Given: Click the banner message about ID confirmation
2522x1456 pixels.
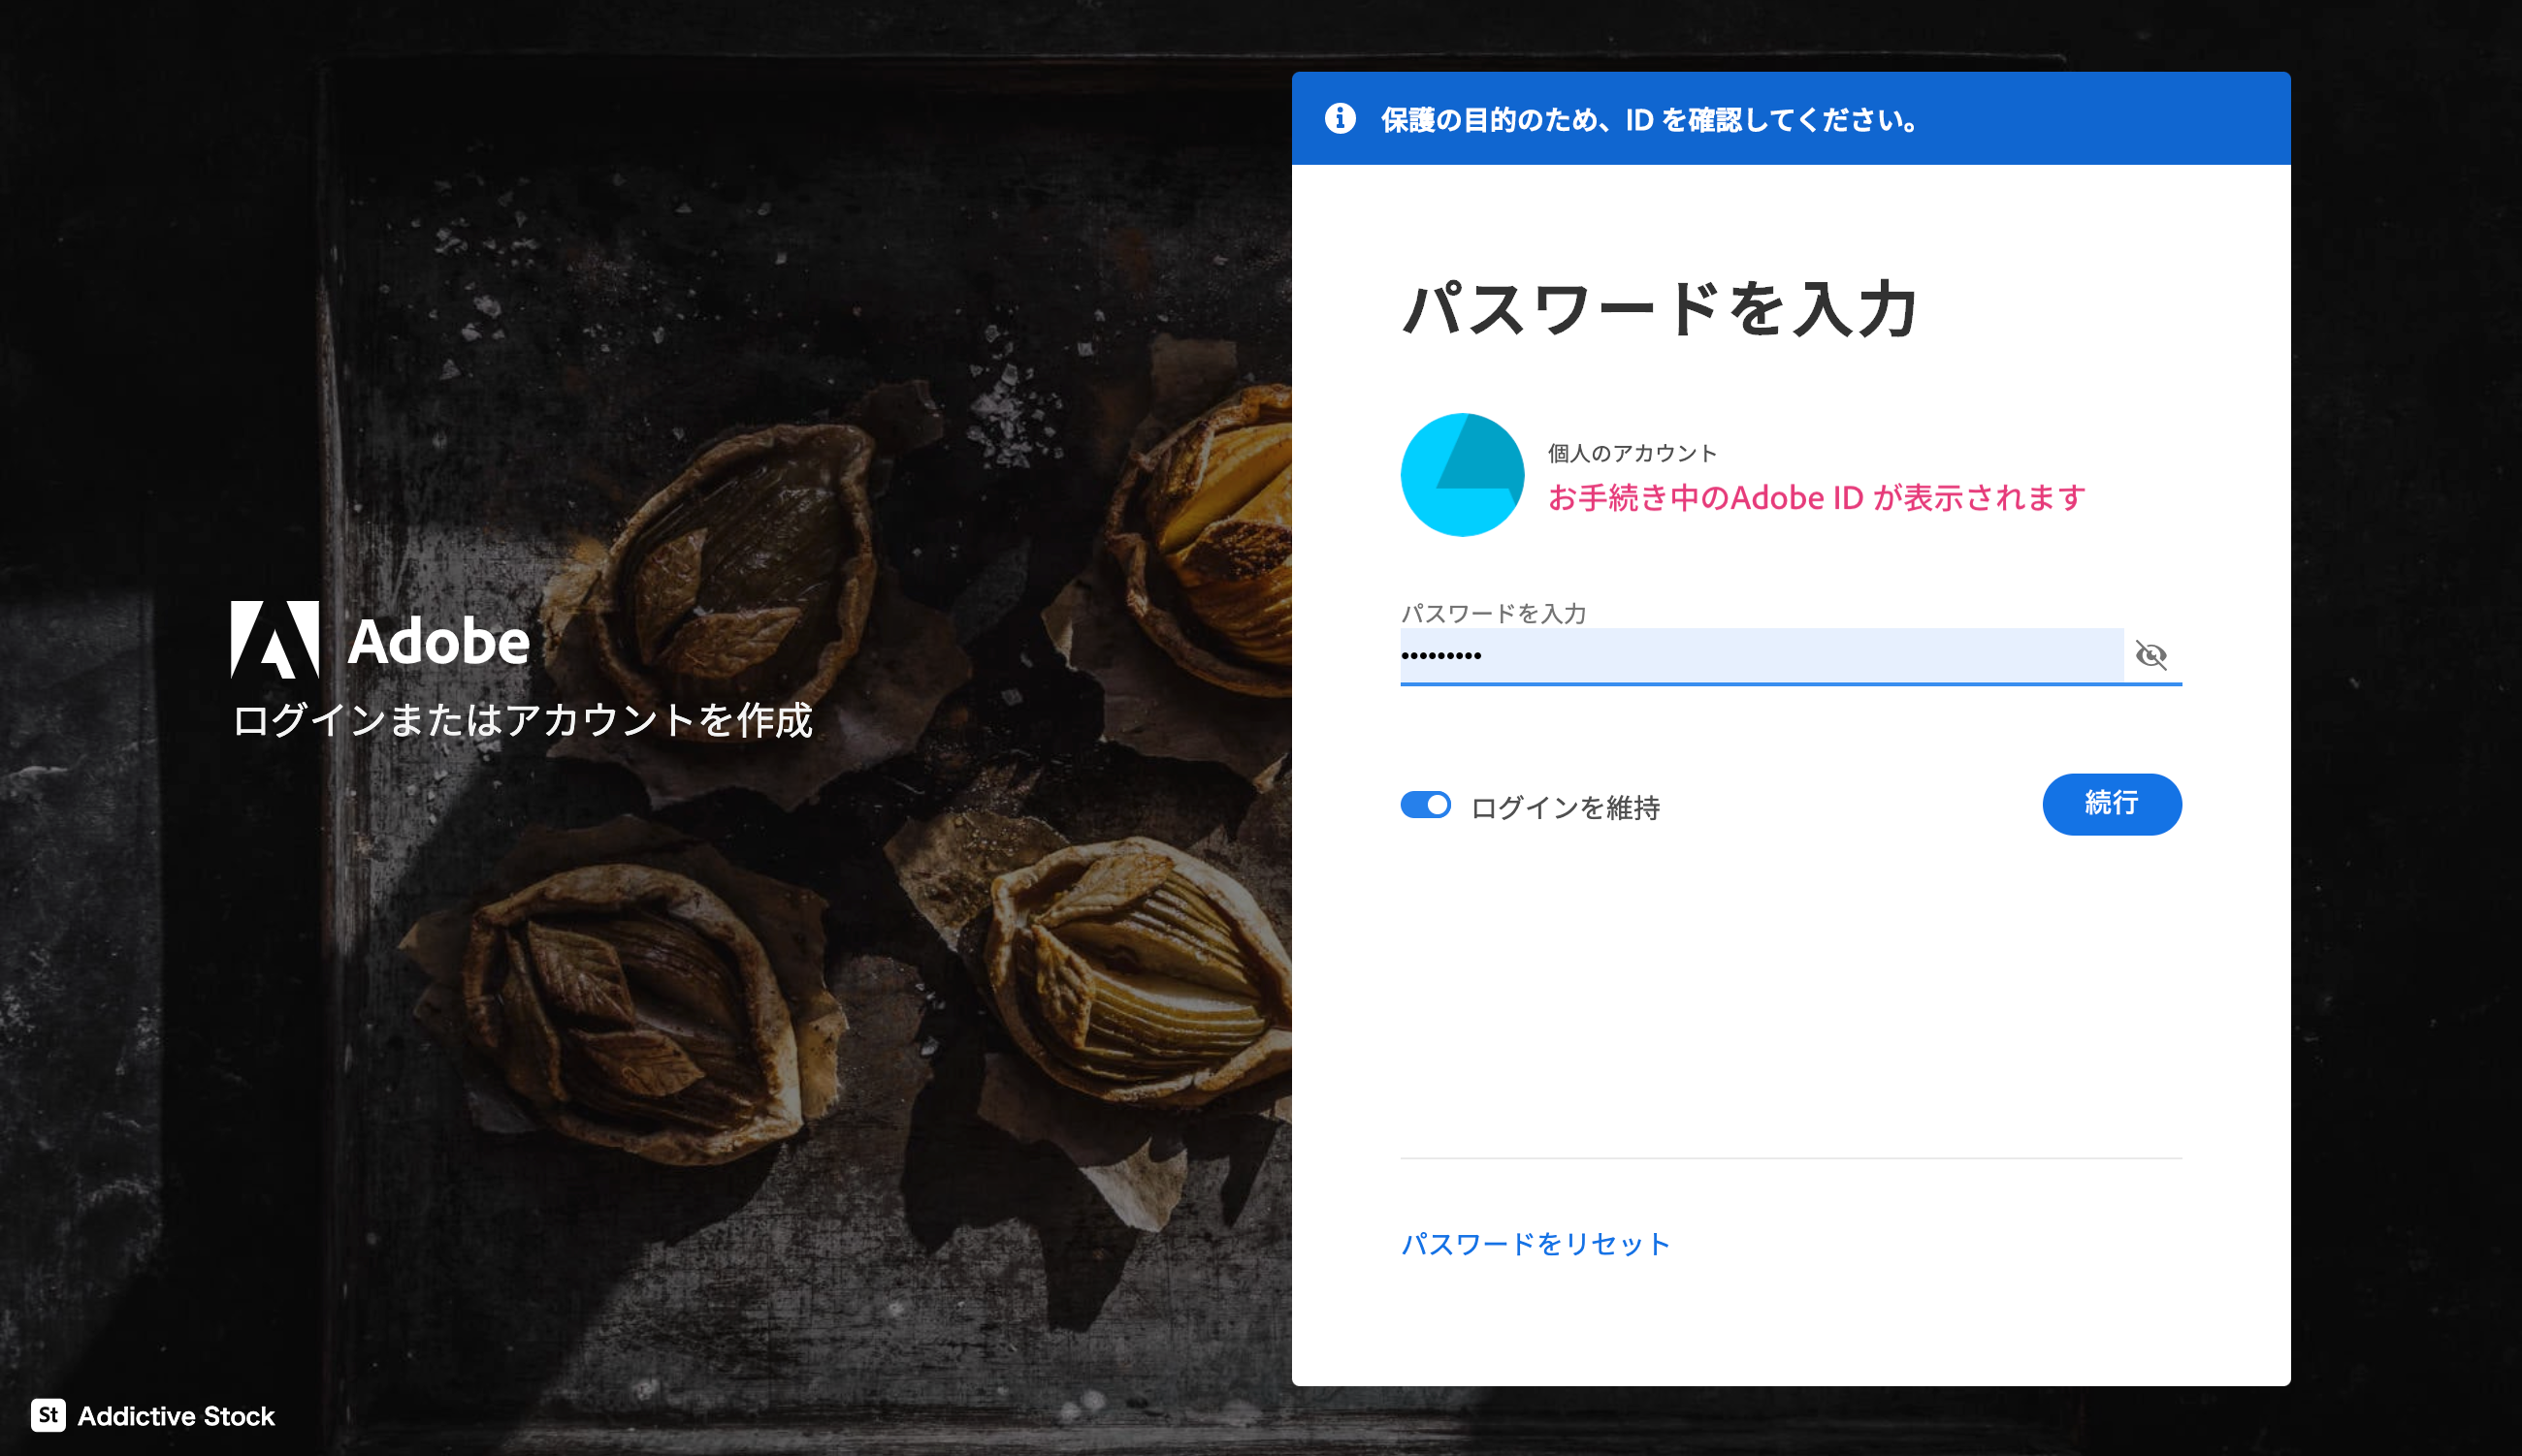Looking at the screenshot, I should [x=1651, y=120].
